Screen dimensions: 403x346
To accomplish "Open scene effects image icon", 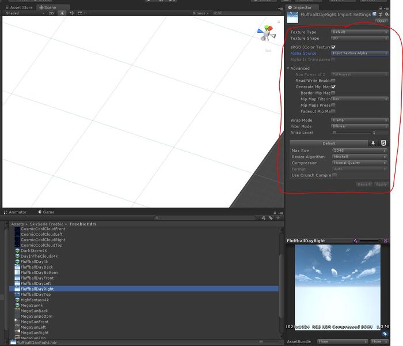I will point(80,13).
